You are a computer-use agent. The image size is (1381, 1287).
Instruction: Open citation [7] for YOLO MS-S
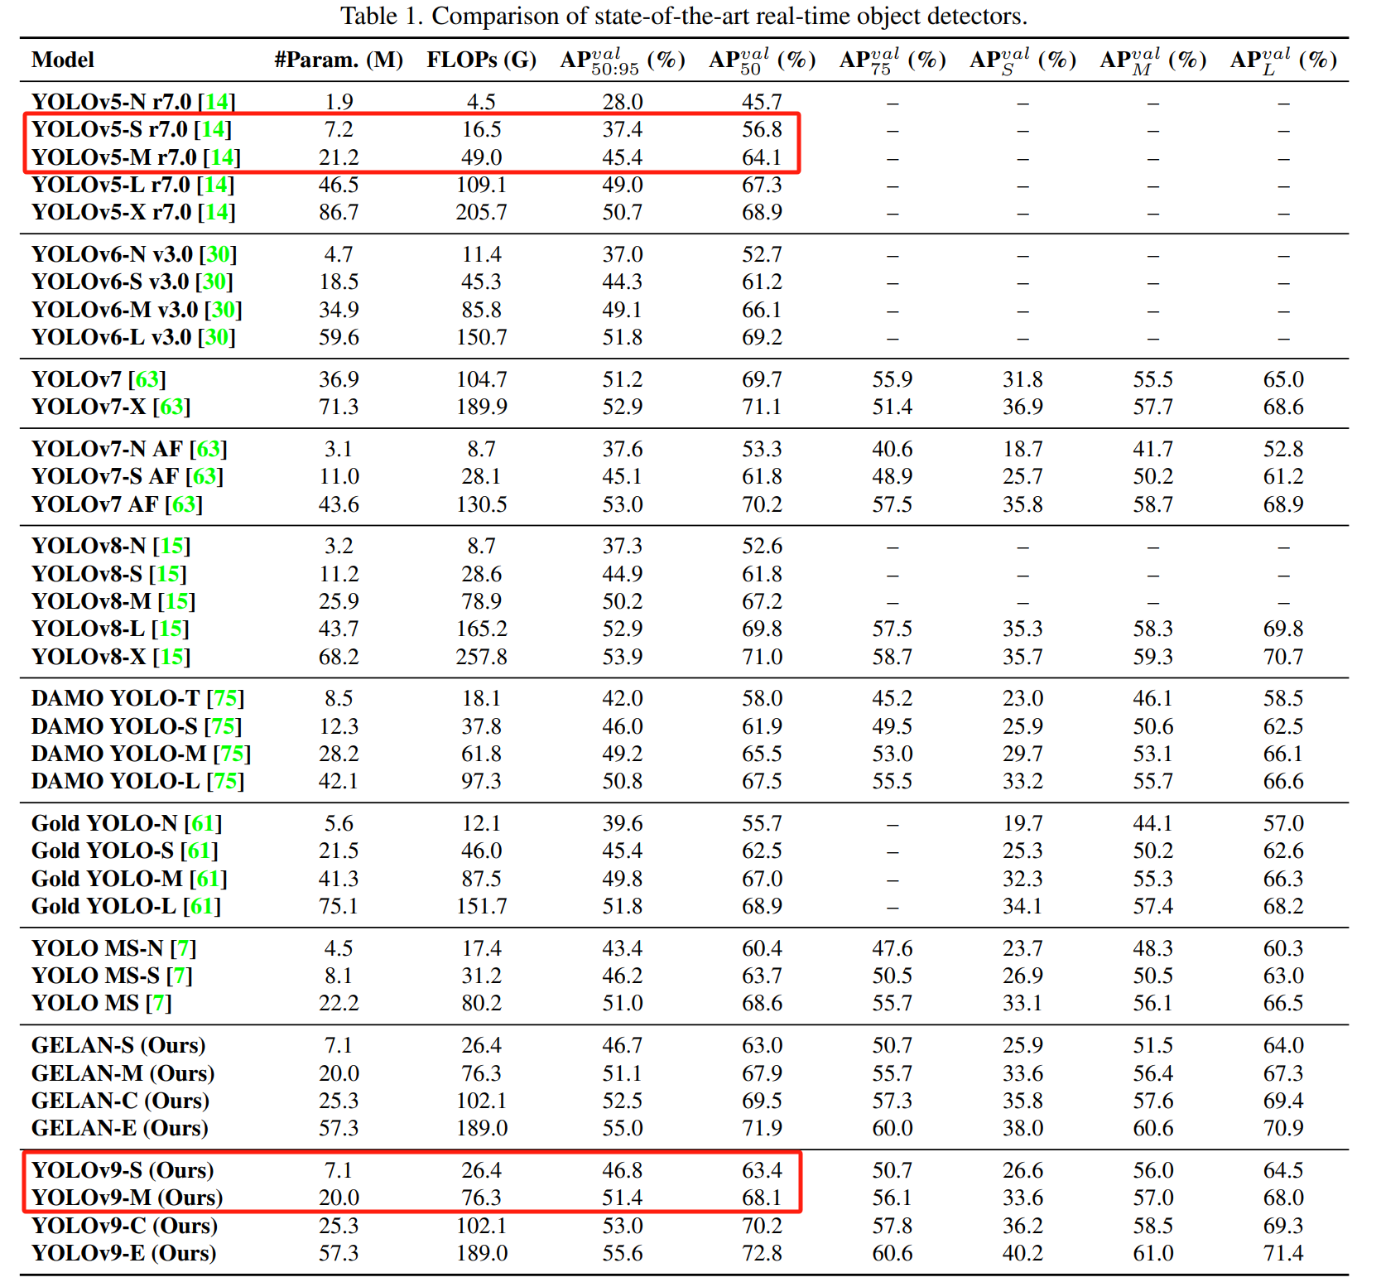point(180,975)
